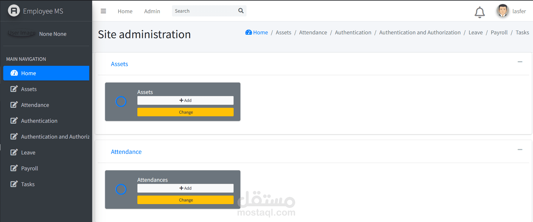Select Attendance in the main navigation sidebar
This screenshot has height=222, width=533.
tap(46, 105)
